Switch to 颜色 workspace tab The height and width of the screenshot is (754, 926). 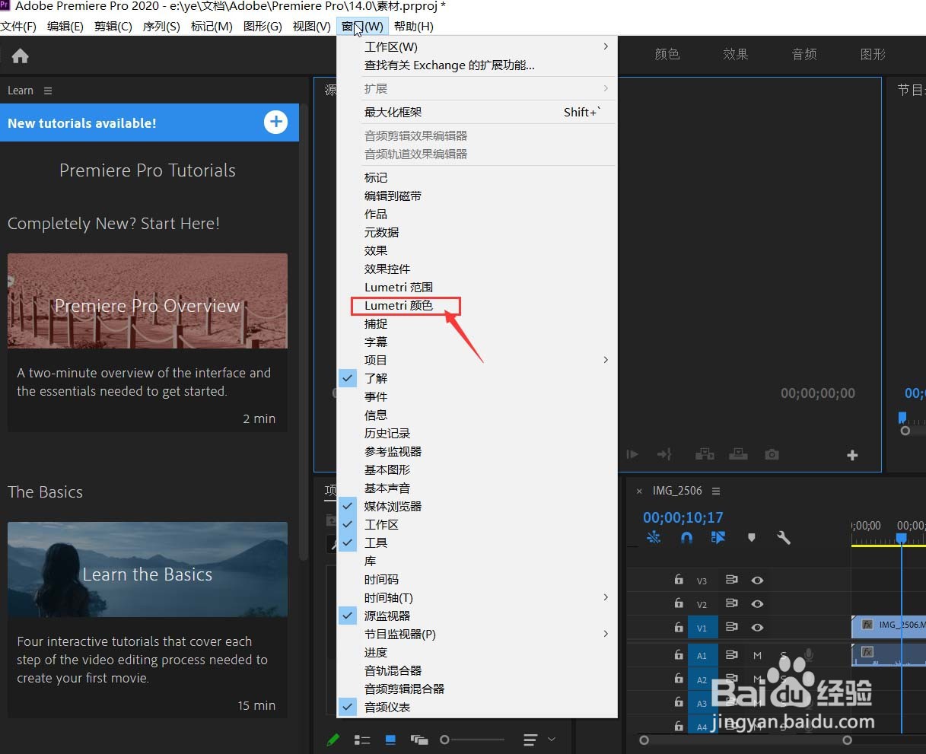coord(667,54)
